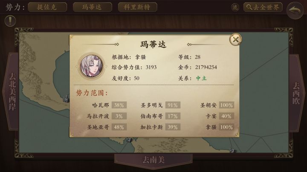Click the back arrow icon at top right
The height and width of the screenshot is (172, 307).
coord(295,11)
